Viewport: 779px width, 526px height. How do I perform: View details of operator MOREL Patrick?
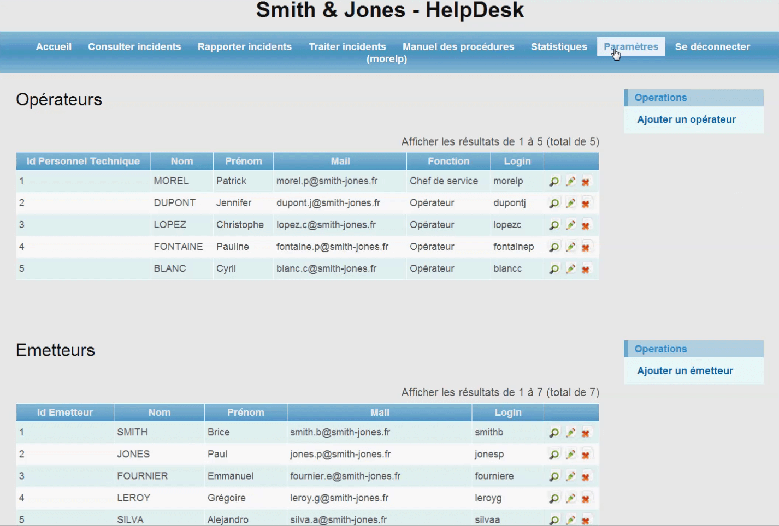point(554,181)
